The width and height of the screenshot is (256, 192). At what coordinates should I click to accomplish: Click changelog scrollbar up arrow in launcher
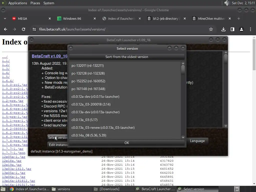point(226,52)
